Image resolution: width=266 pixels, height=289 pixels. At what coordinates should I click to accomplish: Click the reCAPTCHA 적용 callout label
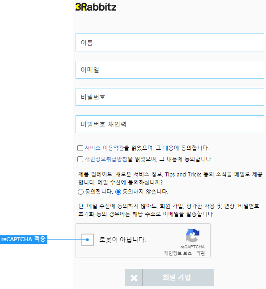click(23, 239)
